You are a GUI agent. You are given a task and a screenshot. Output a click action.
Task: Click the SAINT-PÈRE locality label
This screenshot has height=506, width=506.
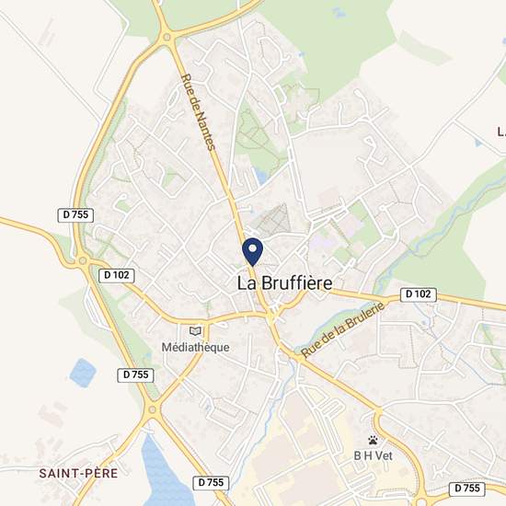point(78,474)
